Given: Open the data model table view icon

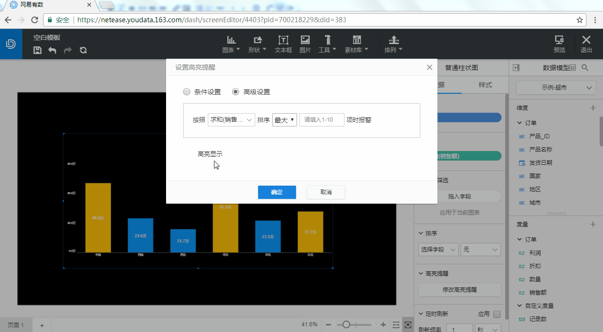Looking at the screenshot, I should coord(573,68).
